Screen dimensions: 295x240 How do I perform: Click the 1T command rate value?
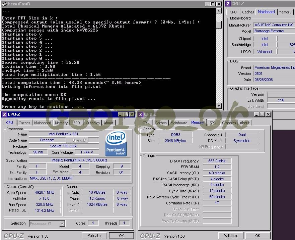pos(217,203)
